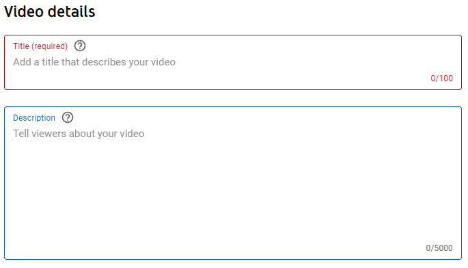The image size is (468, 268).
Task: Select the 'Tell viewers about your video' placeholder text
Action: click(79, 134)
